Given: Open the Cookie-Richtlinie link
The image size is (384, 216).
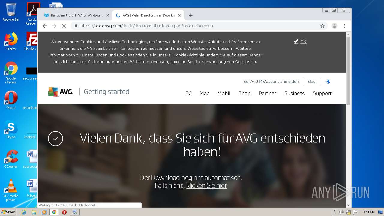Looking at the screenshot, I should point(189,55).
